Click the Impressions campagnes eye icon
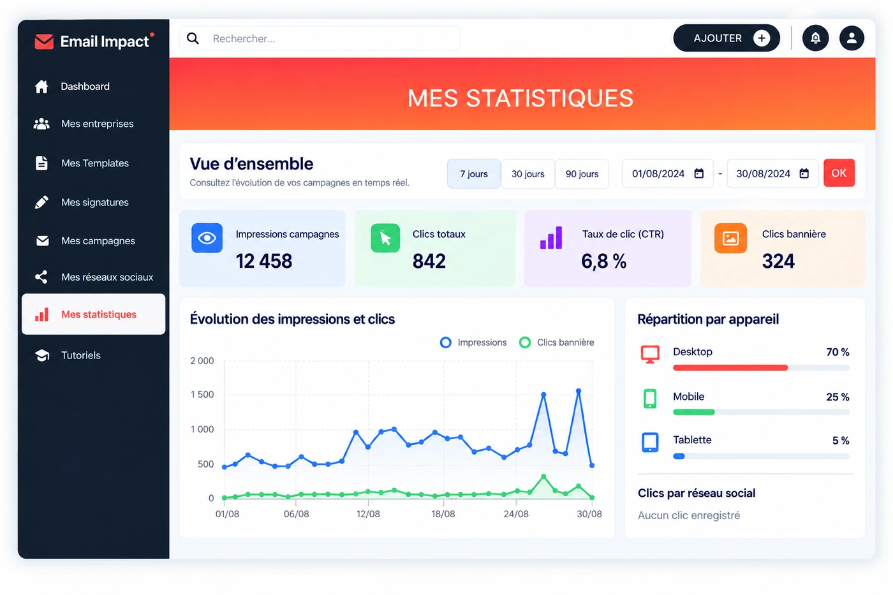Screen dimensions: 893x595 [207, 238]
